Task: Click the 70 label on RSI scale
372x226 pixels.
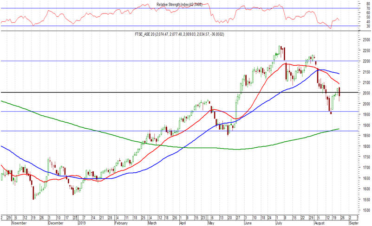Action: [368, 8]
